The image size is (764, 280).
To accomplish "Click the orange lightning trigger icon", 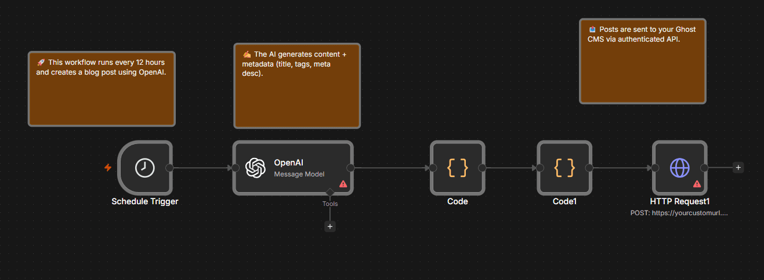I will tap(108, 168).
